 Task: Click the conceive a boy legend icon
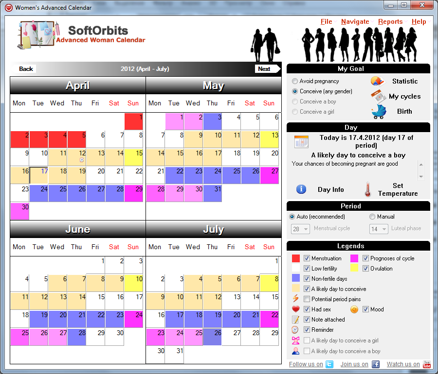295,351
